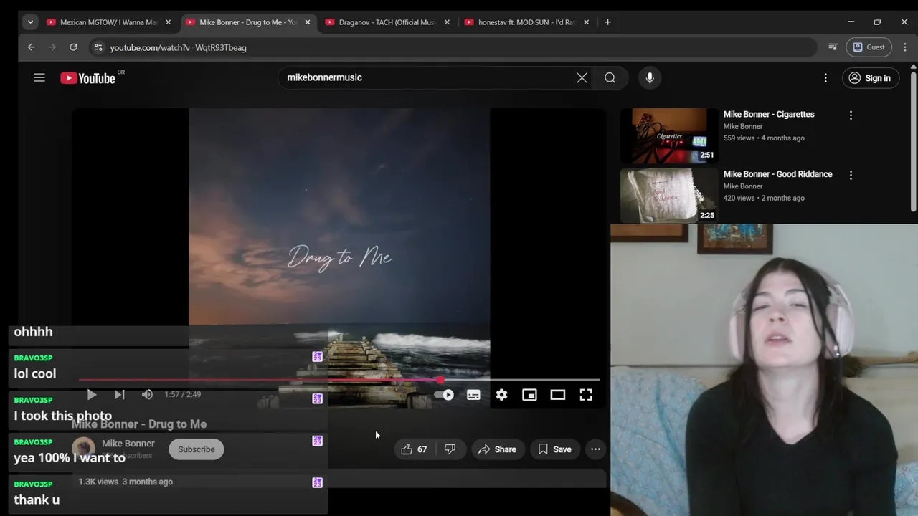Close the Mexican MGTOW tab

[x=168, y=22]
